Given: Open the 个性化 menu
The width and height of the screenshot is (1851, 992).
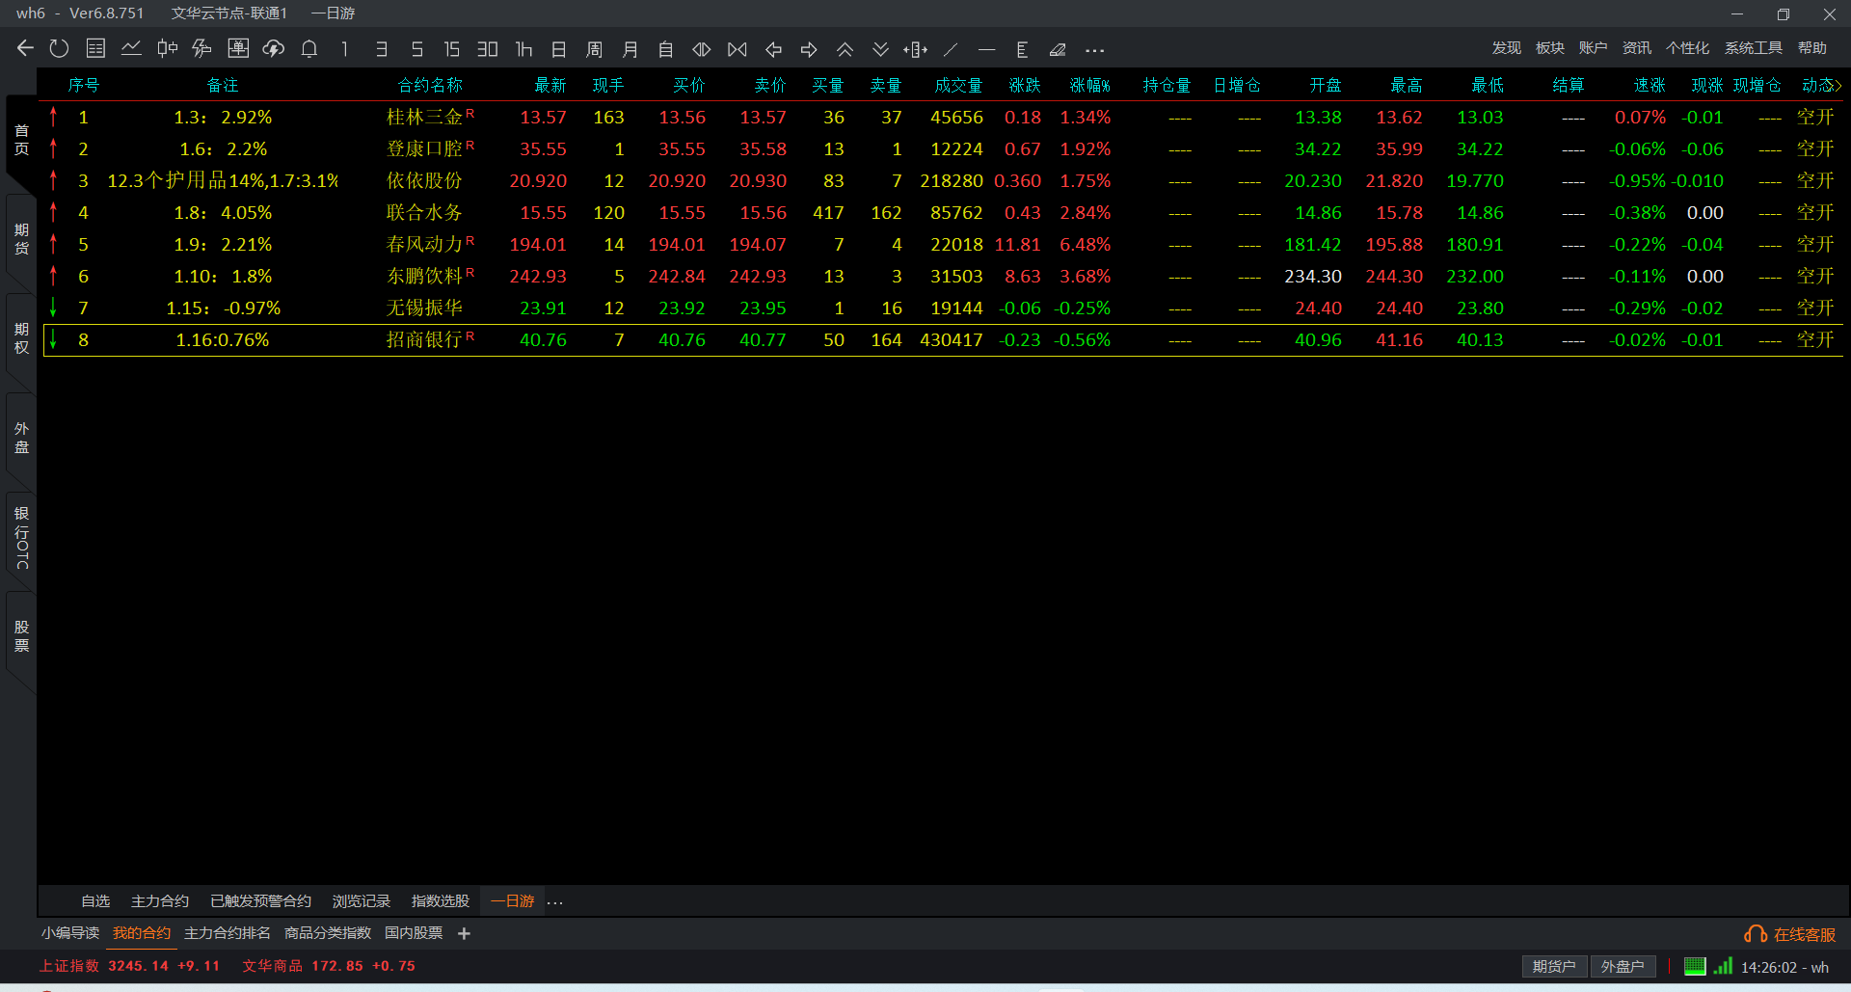Looking at the screenshot, I should [x=1687, y=48].
